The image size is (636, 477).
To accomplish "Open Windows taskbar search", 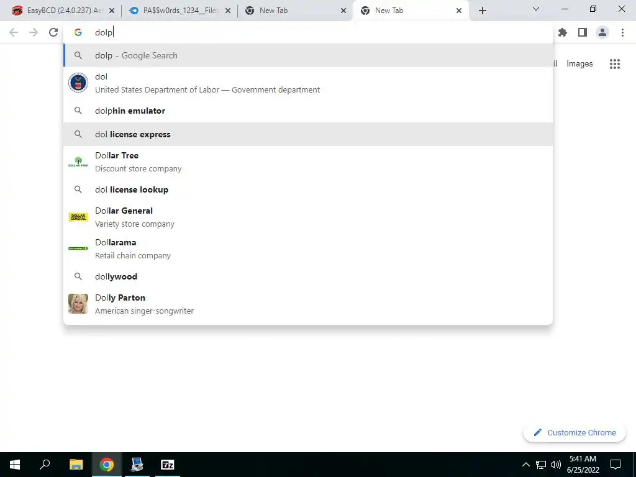I will 45,465.
